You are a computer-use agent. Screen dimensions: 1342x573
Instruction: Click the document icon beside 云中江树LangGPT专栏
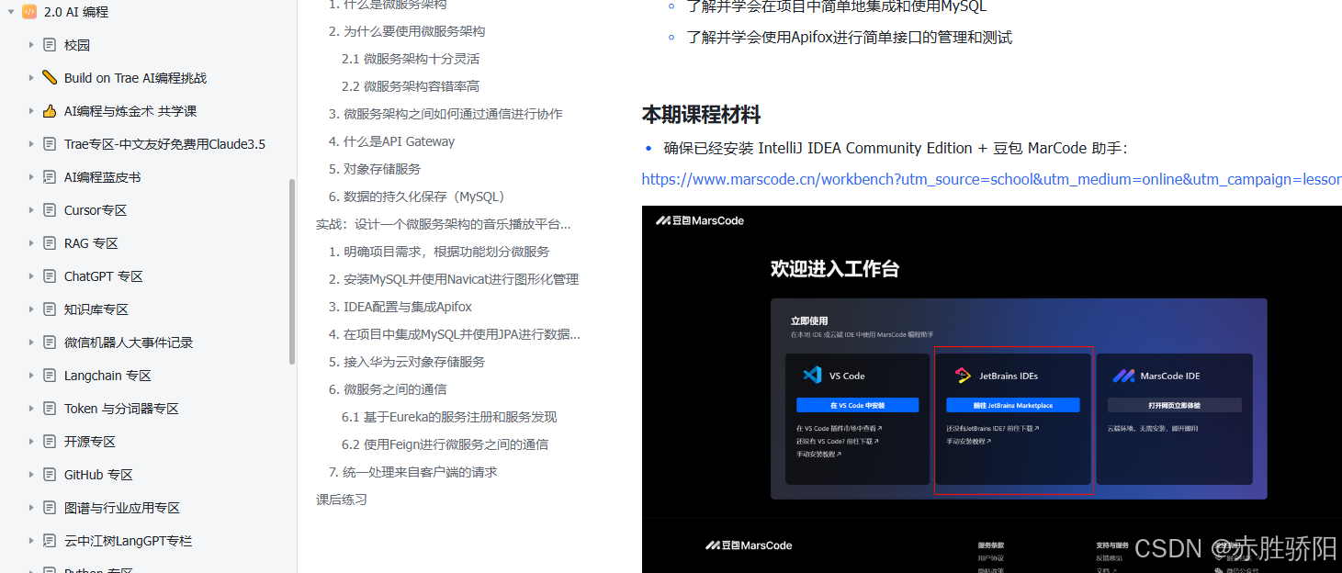tap(50, 541)
